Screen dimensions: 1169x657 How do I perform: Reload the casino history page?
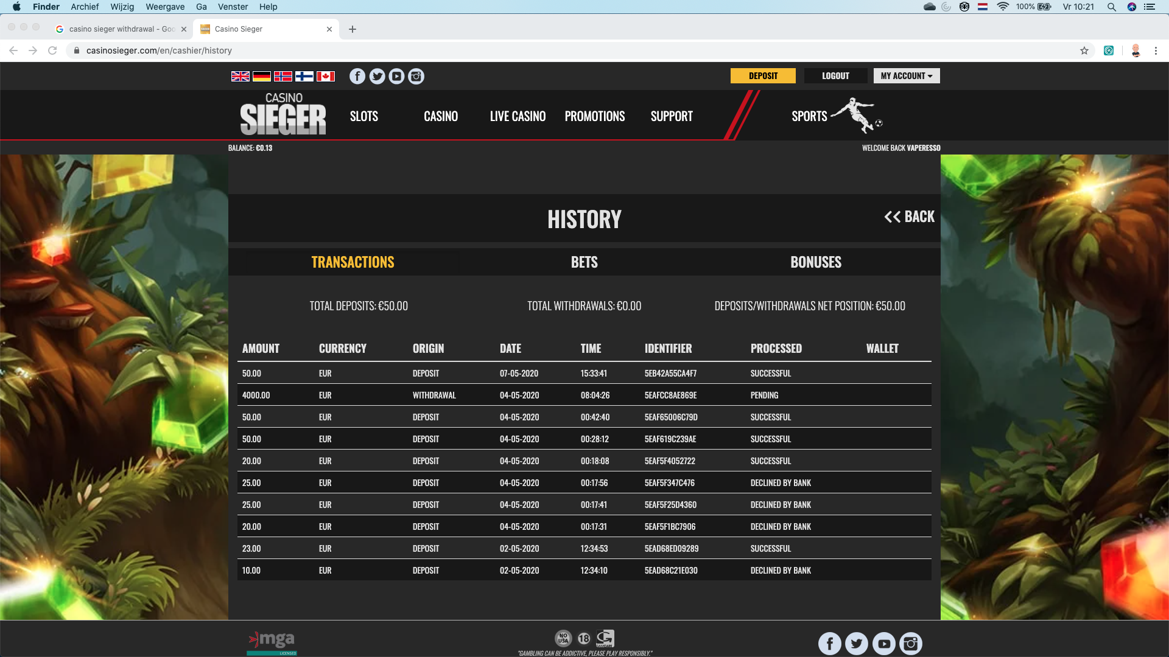[52, 50]
